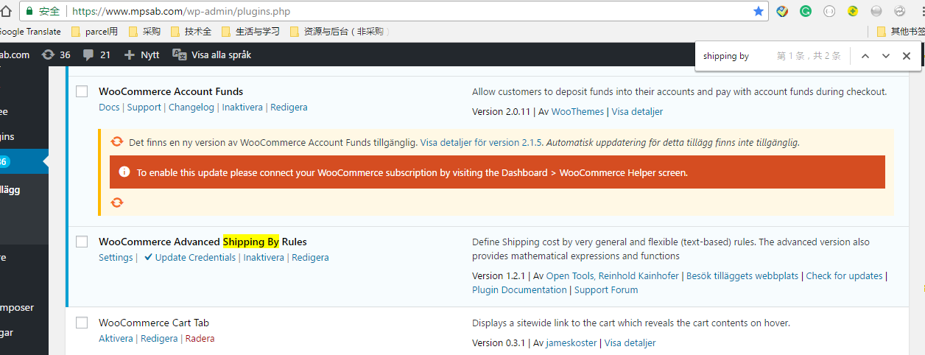Viewport: 925px width, 355px height.
Task: Click Inaktivera for Shipping By Rules
Action: point(264,258)
